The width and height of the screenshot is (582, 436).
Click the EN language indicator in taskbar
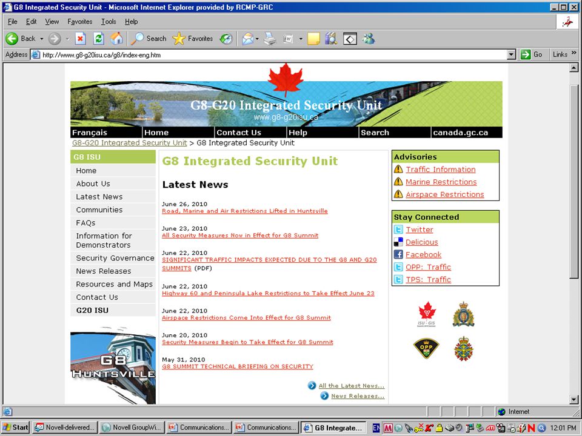(376, 428)
